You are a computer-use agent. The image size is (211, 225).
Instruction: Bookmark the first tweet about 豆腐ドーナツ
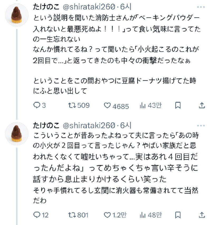(178, 106)
